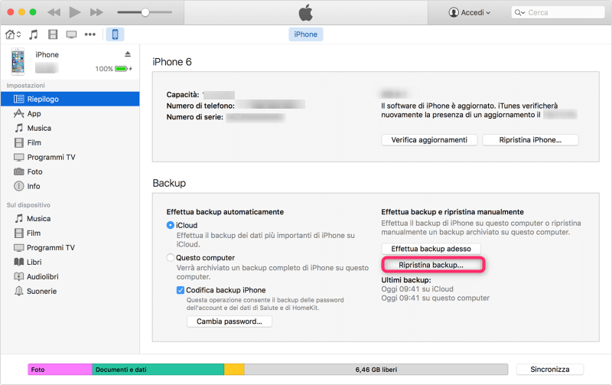612x385 pixels.
Task: Click the Numero di serie label
Action: pyautogui.click(x=195, y=117)
